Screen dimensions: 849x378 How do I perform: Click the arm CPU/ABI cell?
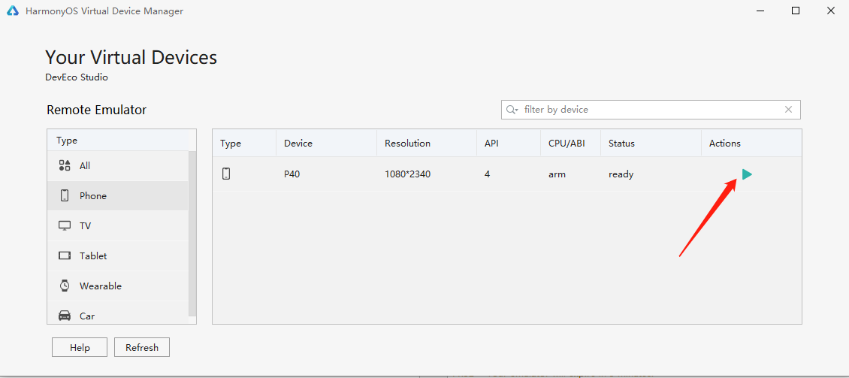(557, 174)
